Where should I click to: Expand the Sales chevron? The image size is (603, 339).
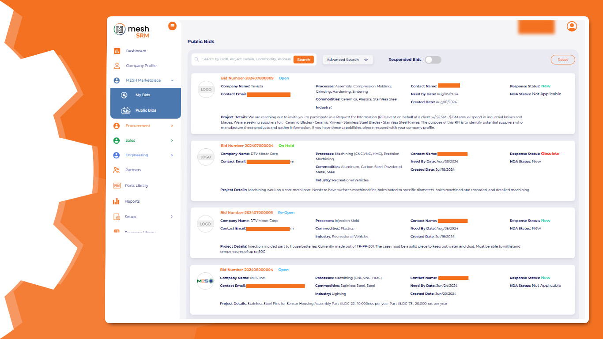pos(172,140)
